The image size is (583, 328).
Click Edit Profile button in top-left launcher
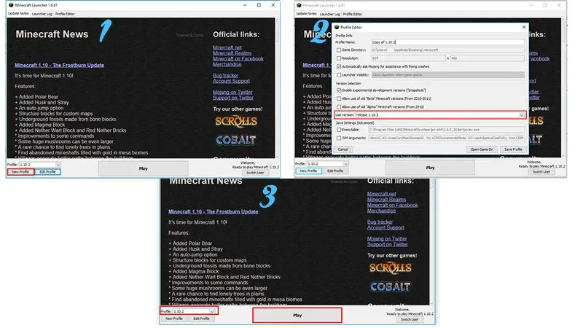coord(47,172)
